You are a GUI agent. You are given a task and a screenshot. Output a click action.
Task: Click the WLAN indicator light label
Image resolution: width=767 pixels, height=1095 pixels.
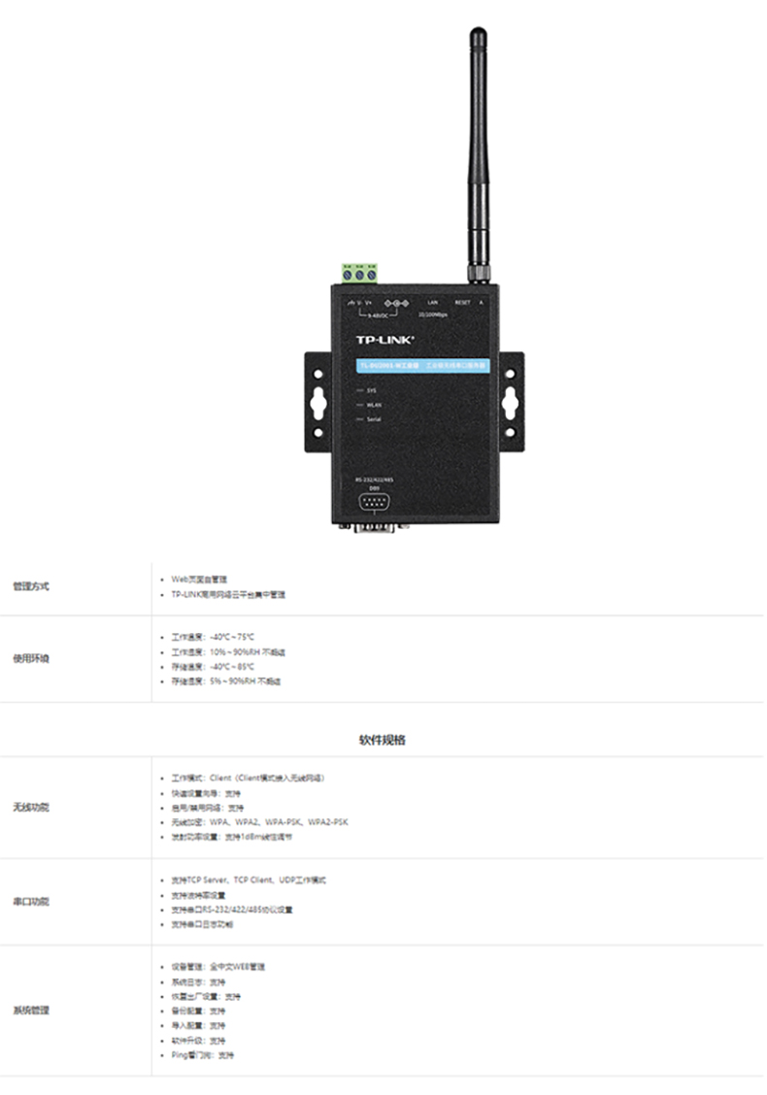[373, 403]
